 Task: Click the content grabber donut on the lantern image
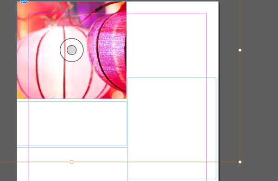tap(72, 50)
